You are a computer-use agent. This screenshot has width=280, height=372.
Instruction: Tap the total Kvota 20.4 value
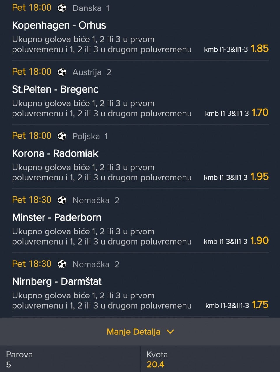[155, 364]
